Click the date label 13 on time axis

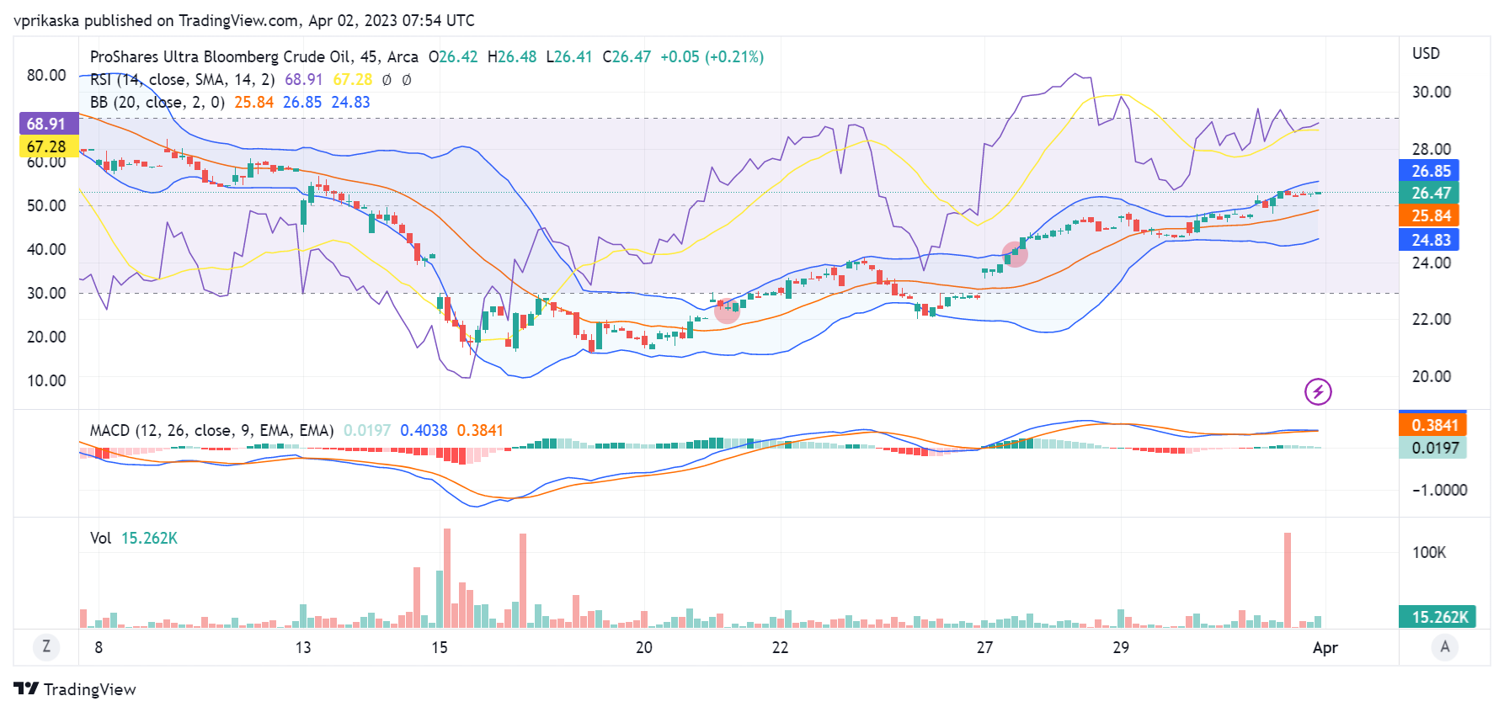[303, 647]
